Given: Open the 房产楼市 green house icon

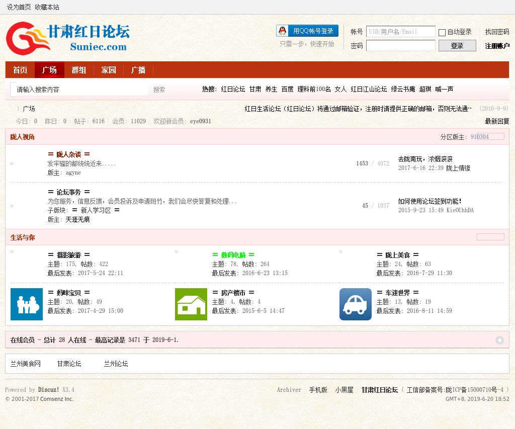Looking at the screenshot, I should 191,304.
